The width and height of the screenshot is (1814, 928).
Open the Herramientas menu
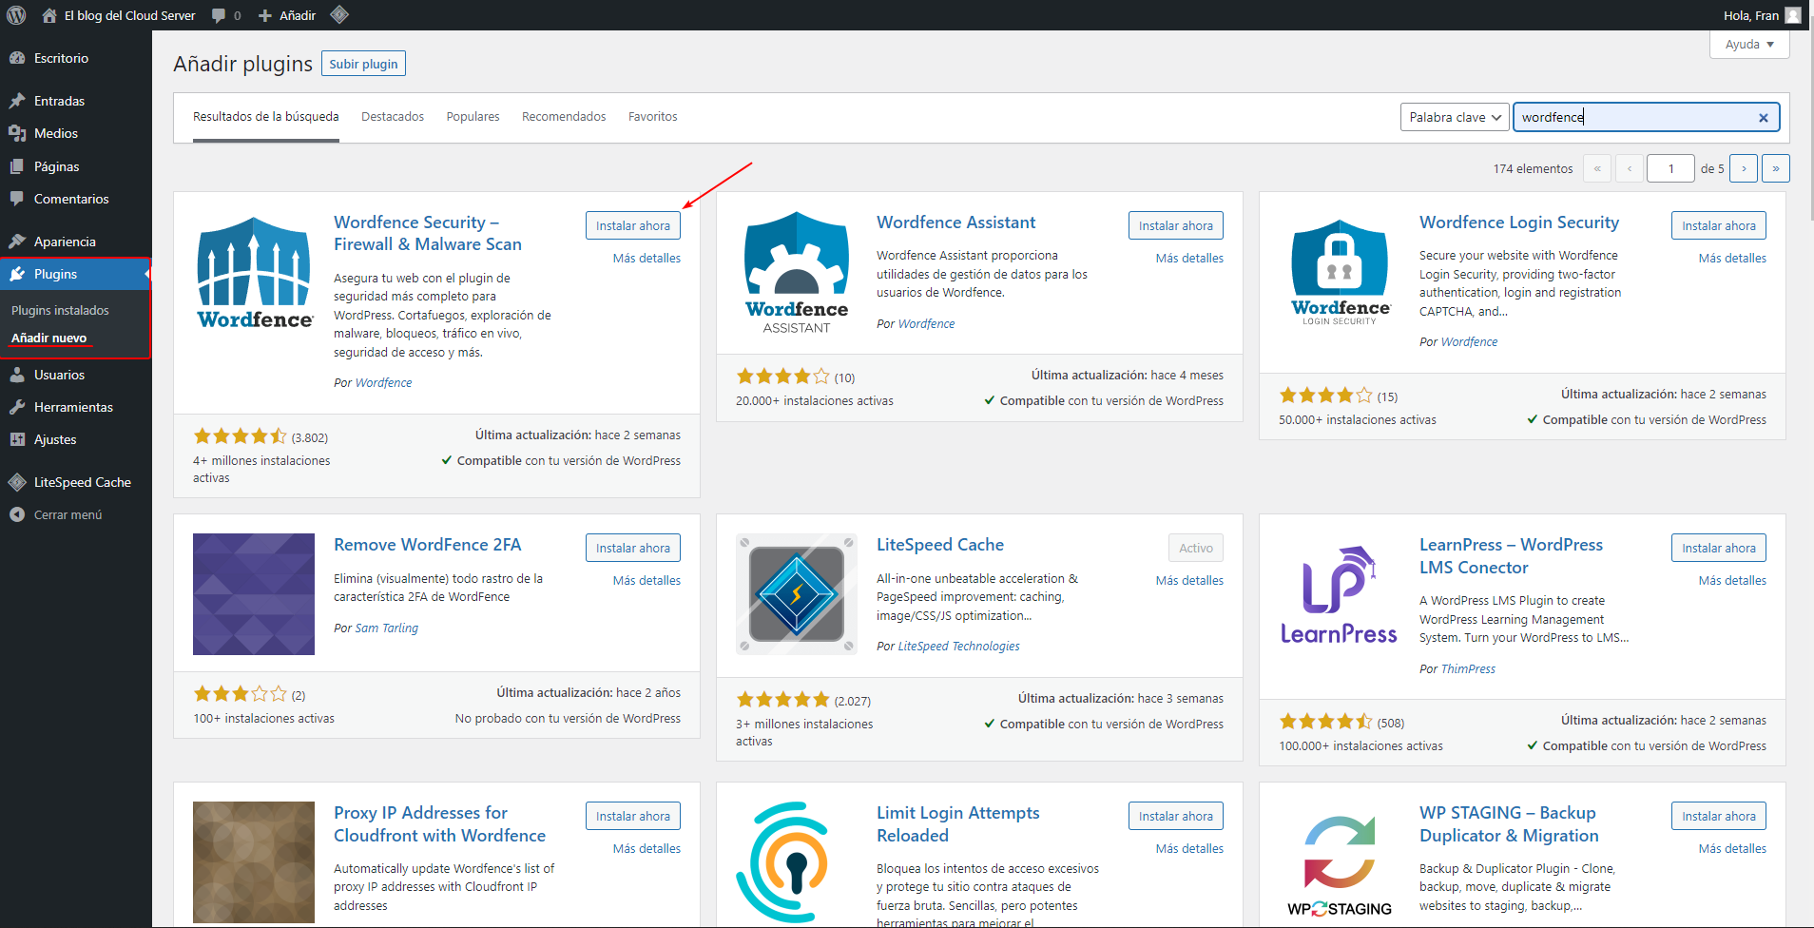tap(75, 407)
